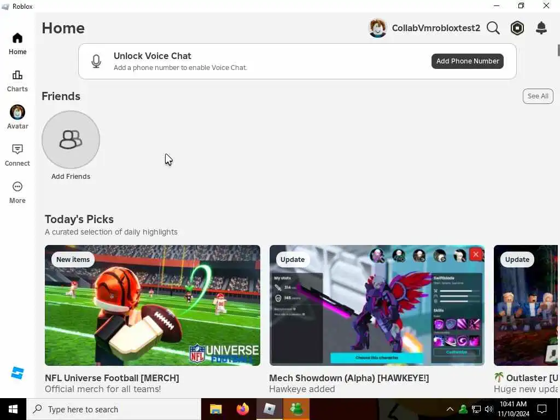The width and height of the screenshot is (560, 420).
Task: Open Charts in the sidebar
Action: click(17, 81)
